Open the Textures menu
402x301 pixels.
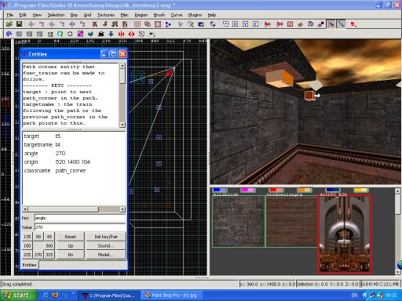pos(106,15)
